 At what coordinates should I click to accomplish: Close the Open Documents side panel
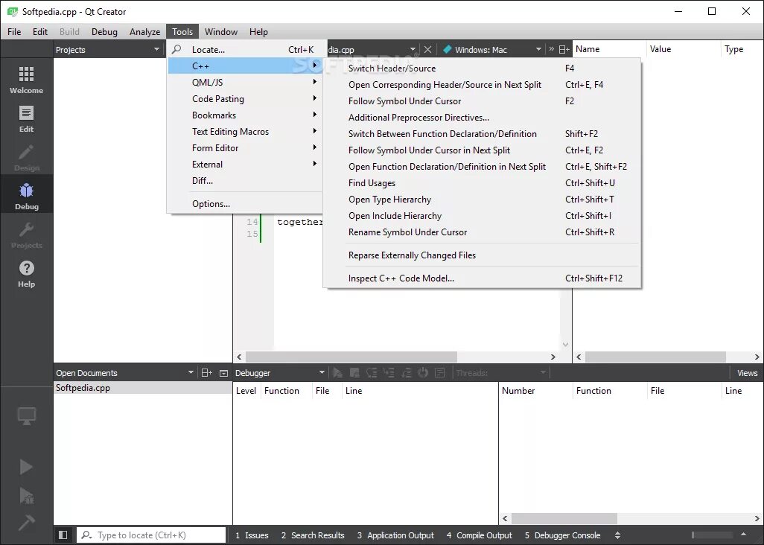[223, 373]
